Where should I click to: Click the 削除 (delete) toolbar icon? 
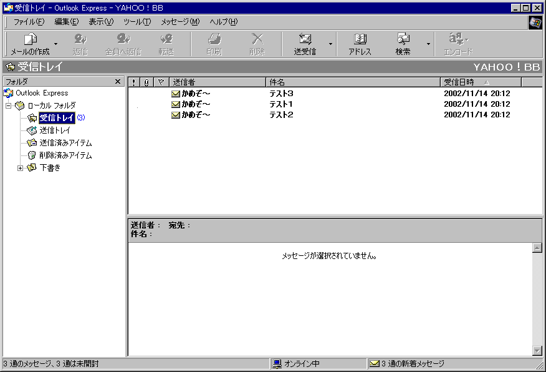pyautogui.click(x=257, y=44)
